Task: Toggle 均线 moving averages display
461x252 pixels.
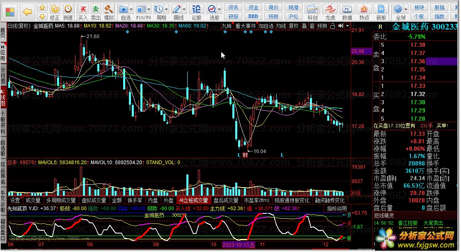Action: 281,26
